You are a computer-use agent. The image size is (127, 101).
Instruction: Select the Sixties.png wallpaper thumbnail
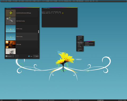11,29
